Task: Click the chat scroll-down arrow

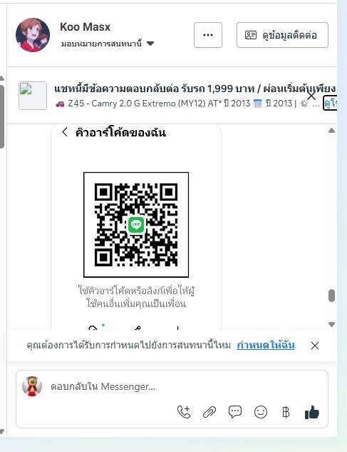Action: pyautogui.click(x=331, y=324)
